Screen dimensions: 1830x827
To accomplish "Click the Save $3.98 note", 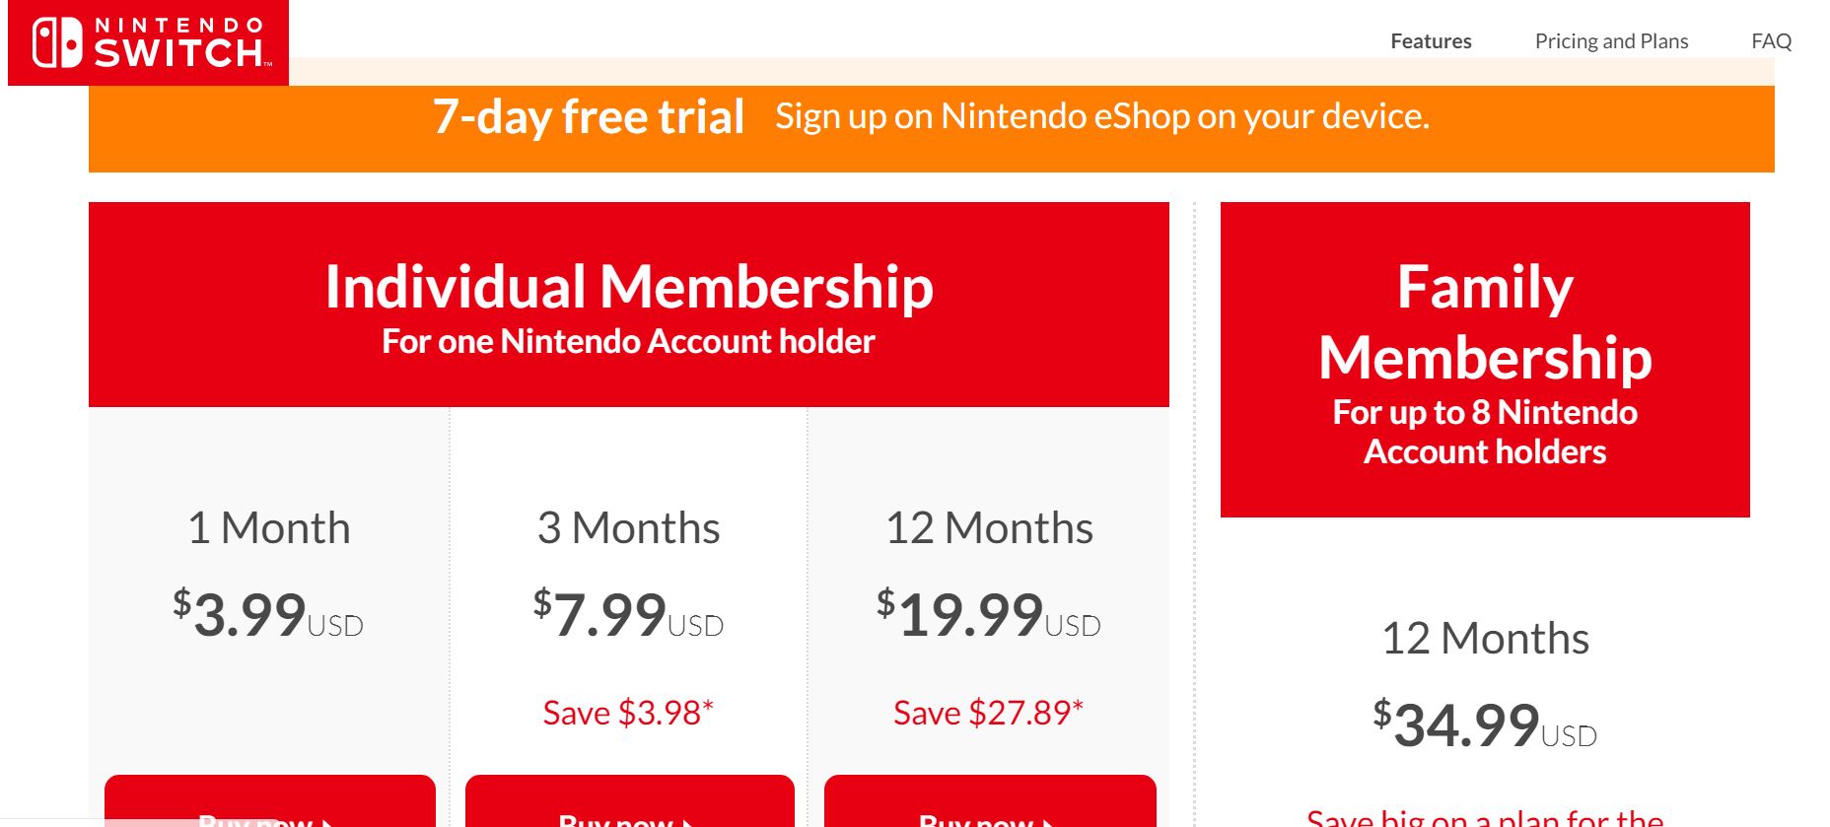I will pos(628,712).
